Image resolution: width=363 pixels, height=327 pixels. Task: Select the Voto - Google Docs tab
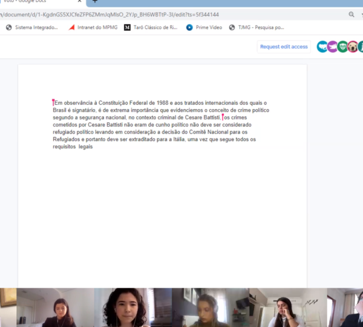click(24, 2)
